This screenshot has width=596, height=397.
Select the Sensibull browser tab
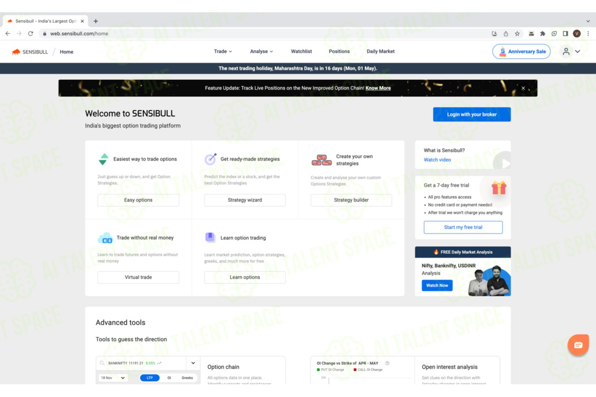tap(45, 21)
